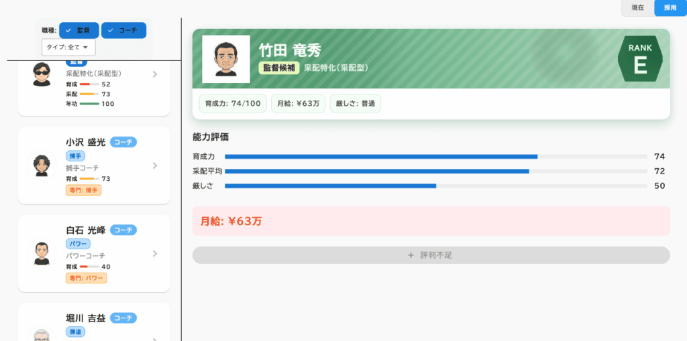Open the タイプ: 全て dropdown

pos(68,47)
